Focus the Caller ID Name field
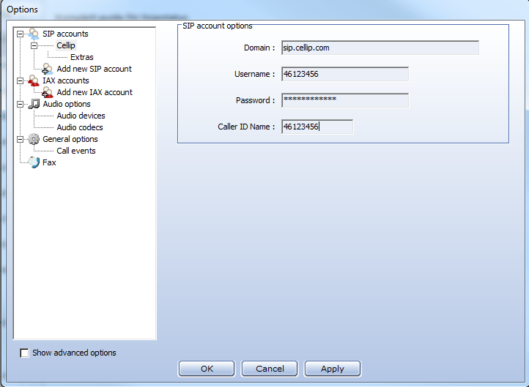This screenshot has width=529, height=387. point(317,127)
